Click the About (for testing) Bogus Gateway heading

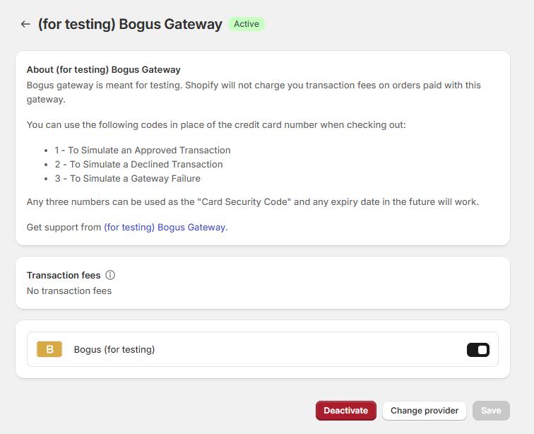tap(104, 69)
